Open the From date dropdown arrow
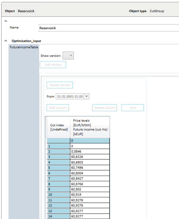The height and width of the screenshot is (219, 179). 87,97
